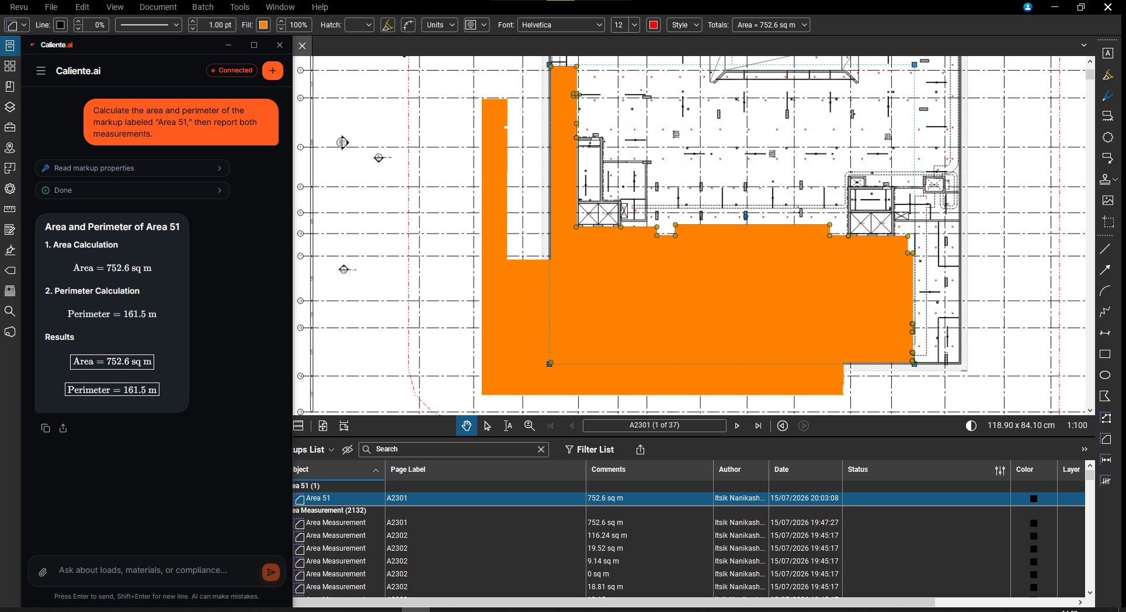Select the Cloud tool in right toolbar
Viewport: 1126px width, 612px height.
click(x=1107, y=137)
